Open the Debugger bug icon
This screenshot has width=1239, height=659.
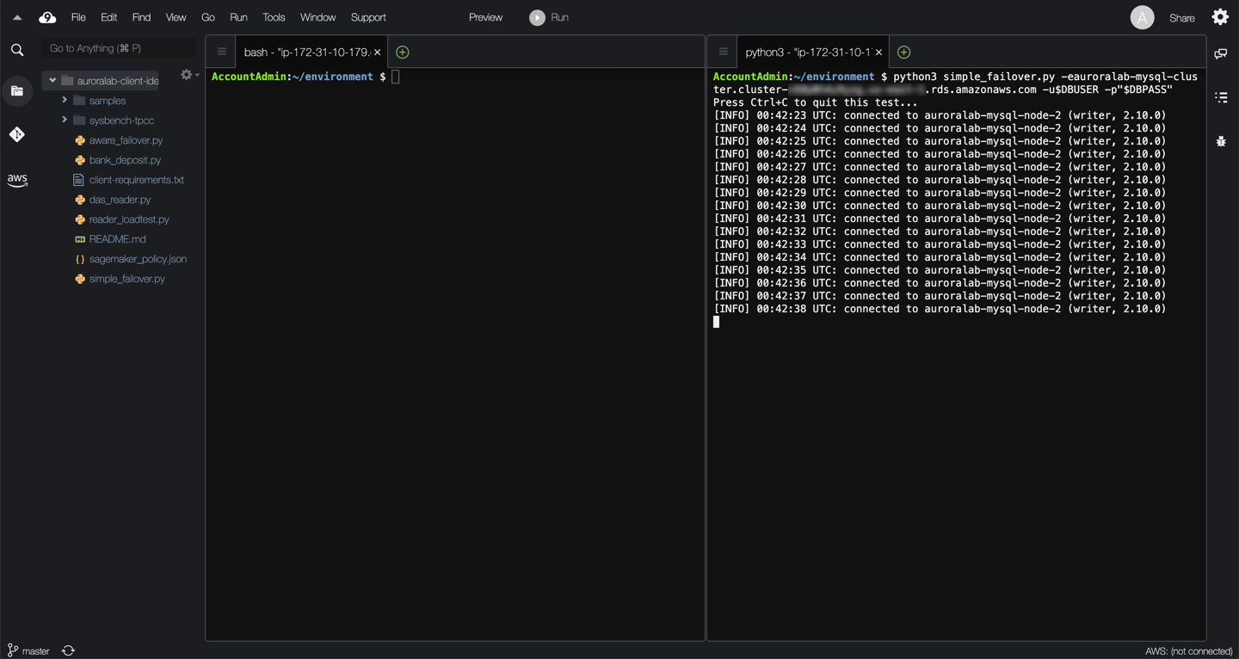click(x=1220, y=141)
